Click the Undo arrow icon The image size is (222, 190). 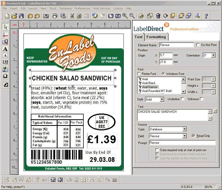pos(95,16)
